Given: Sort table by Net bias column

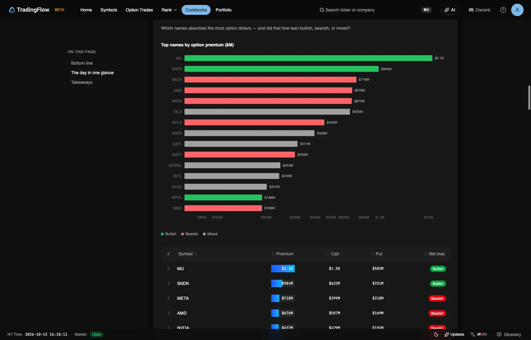Looking at the screenshot, I should [x=434, y=254].
